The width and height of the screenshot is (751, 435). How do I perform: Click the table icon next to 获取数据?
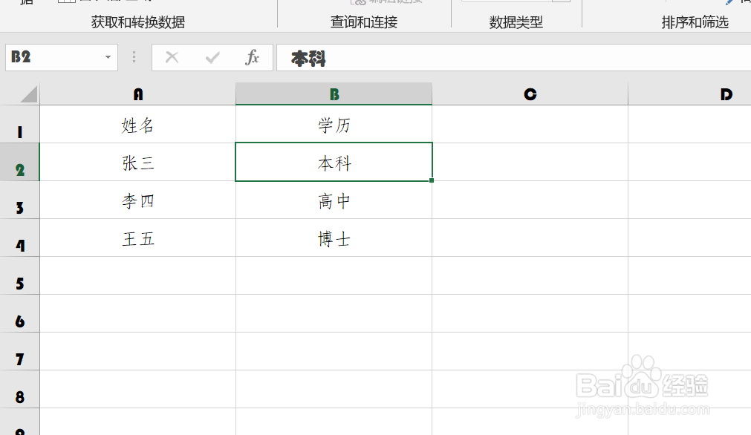click(65, 3)
